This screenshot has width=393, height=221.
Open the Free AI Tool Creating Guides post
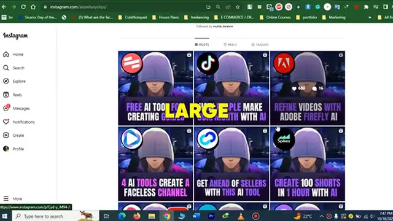[x=155, y=88]
